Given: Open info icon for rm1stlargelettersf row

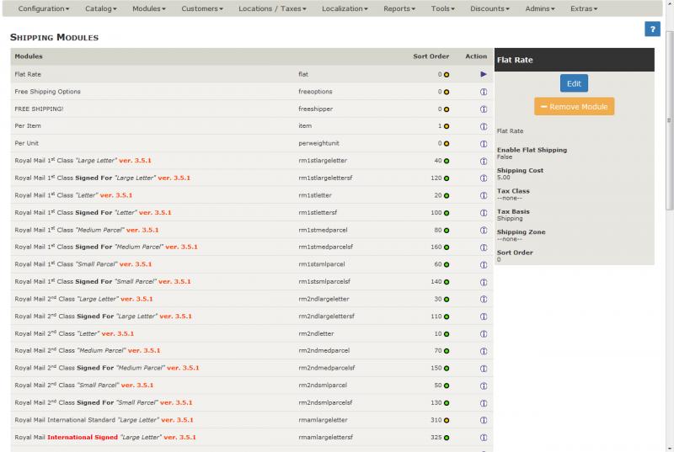Looking at the screenshot, I should [x=484, y=178].
